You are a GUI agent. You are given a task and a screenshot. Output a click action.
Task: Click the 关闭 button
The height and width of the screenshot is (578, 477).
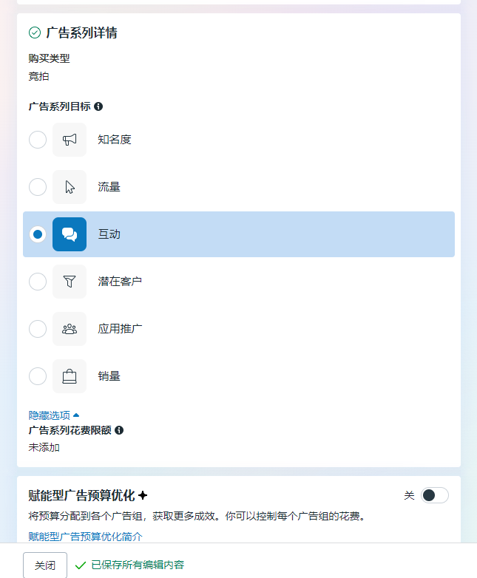[45, 565]
